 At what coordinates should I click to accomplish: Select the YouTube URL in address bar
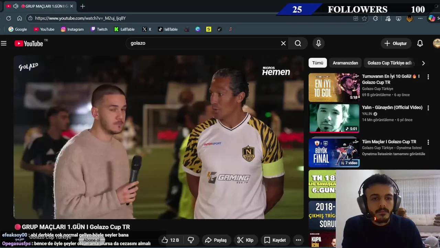(80, 18)
